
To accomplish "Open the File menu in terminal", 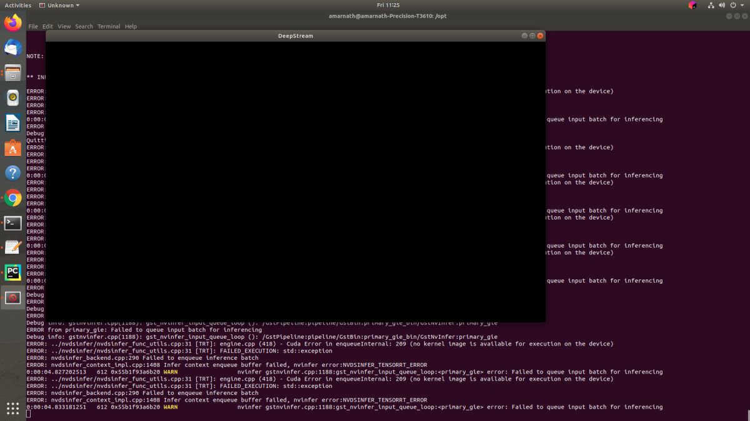I will tap(33, 26).
